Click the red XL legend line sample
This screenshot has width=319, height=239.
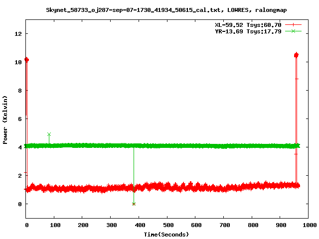(293, 25)
